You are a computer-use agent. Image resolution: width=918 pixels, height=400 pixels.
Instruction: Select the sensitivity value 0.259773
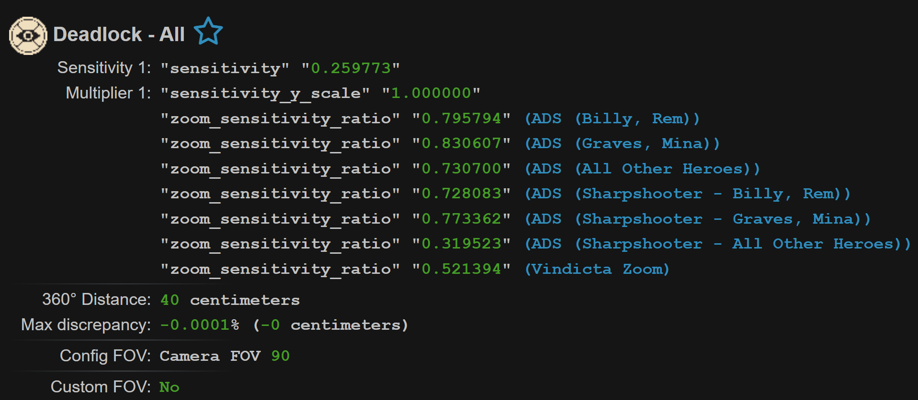pyautogui.click(x=351, y=68)
